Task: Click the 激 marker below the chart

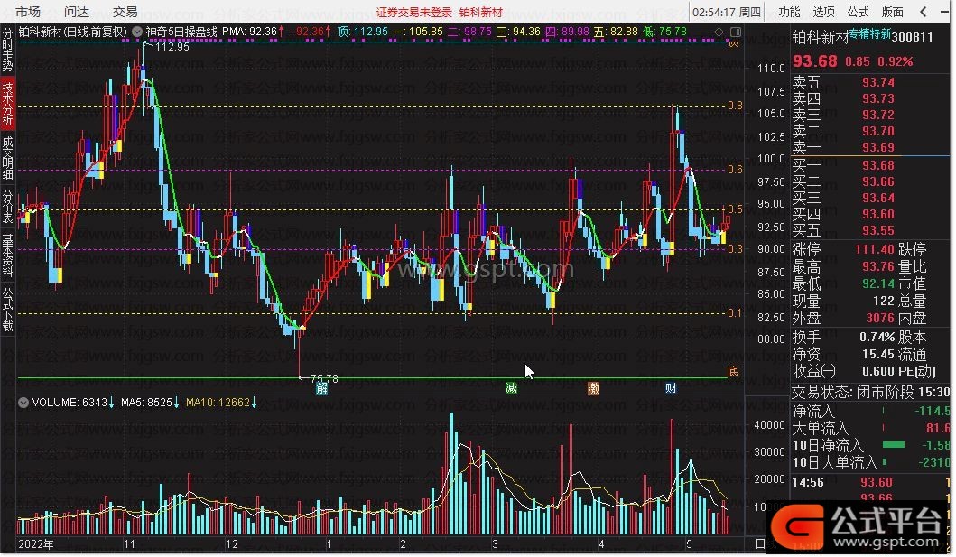Action: (x=593, y=388)
